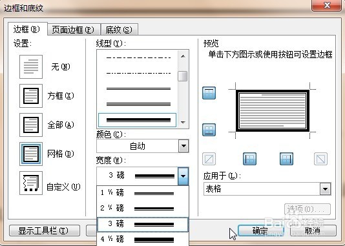Open the 应用于 apply-to dropdown arrow
This screenshot has height=246, width=345.
(x=326, y=189)
